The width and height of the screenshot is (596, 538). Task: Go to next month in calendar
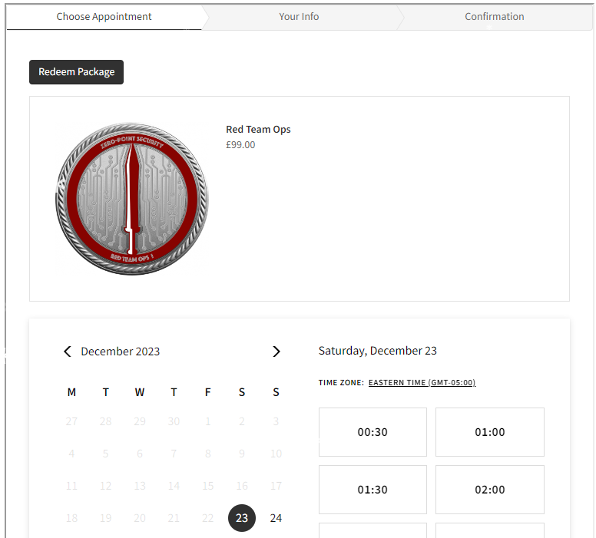click(276, 352)
